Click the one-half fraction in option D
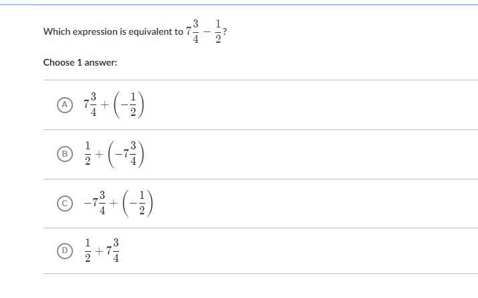 (88, 251)
